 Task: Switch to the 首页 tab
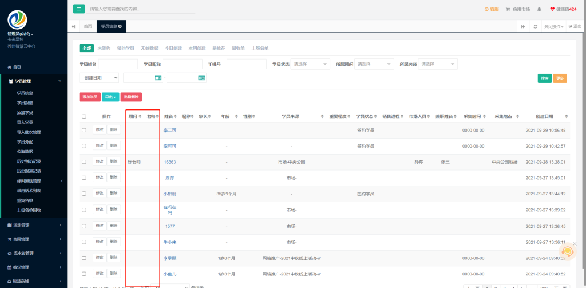pyautogui.click(x=88, y=26)
